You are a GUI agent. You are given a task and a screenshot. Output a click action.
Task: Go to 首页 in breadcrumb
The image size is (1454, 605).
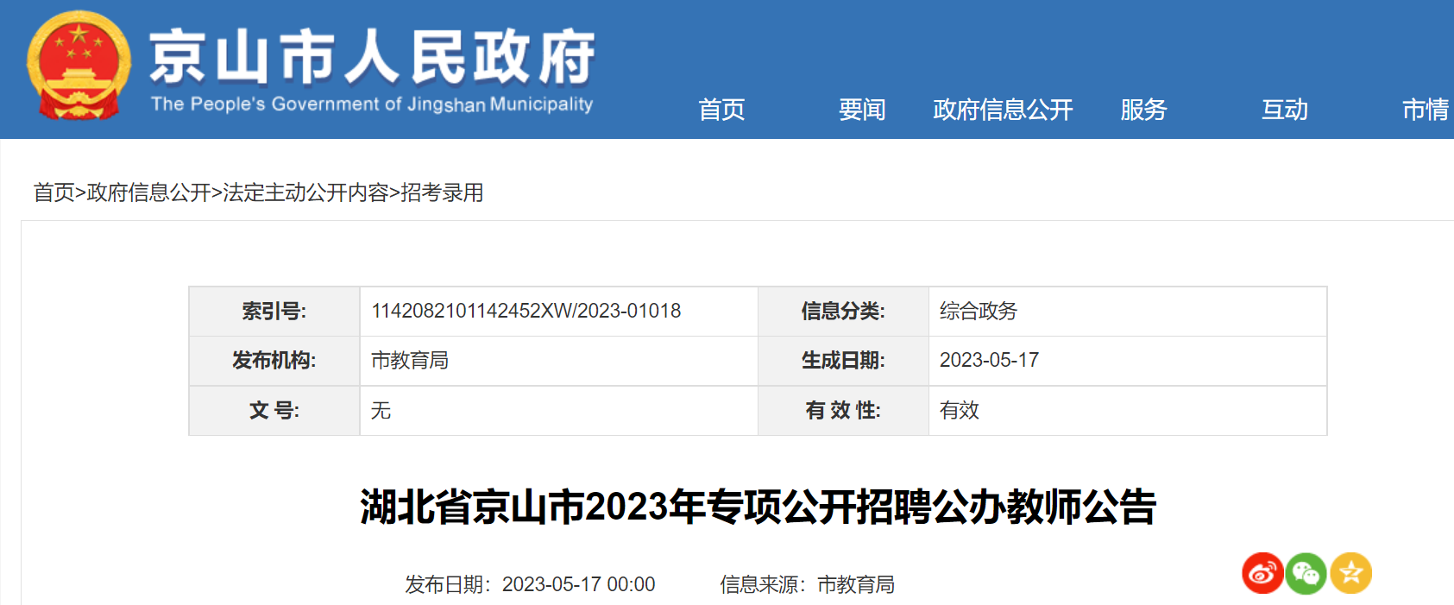pyautogui.click(x=54, y=192)
